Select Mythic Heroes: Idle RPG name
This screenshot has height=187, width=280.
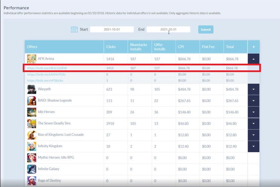pyautogui.click(x=56, y=158)
